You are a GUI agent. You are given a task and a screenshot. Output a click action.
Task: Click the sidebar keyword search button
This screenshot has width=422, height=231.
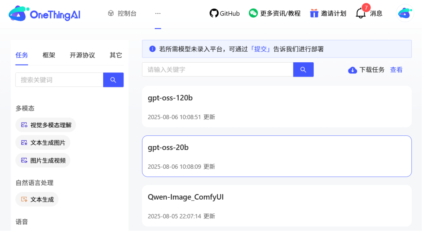(x=113, y=80)
